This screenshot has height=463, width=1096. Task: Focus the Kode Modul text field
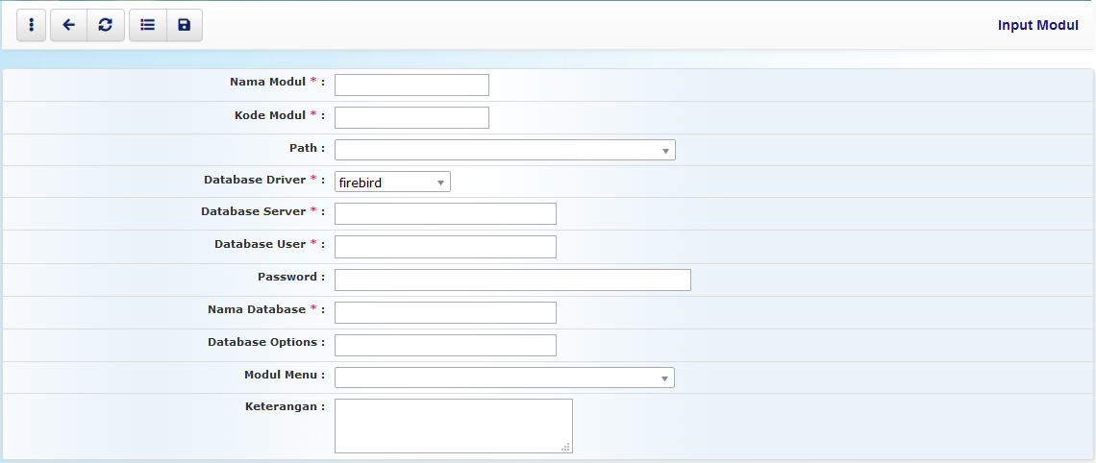411,117
